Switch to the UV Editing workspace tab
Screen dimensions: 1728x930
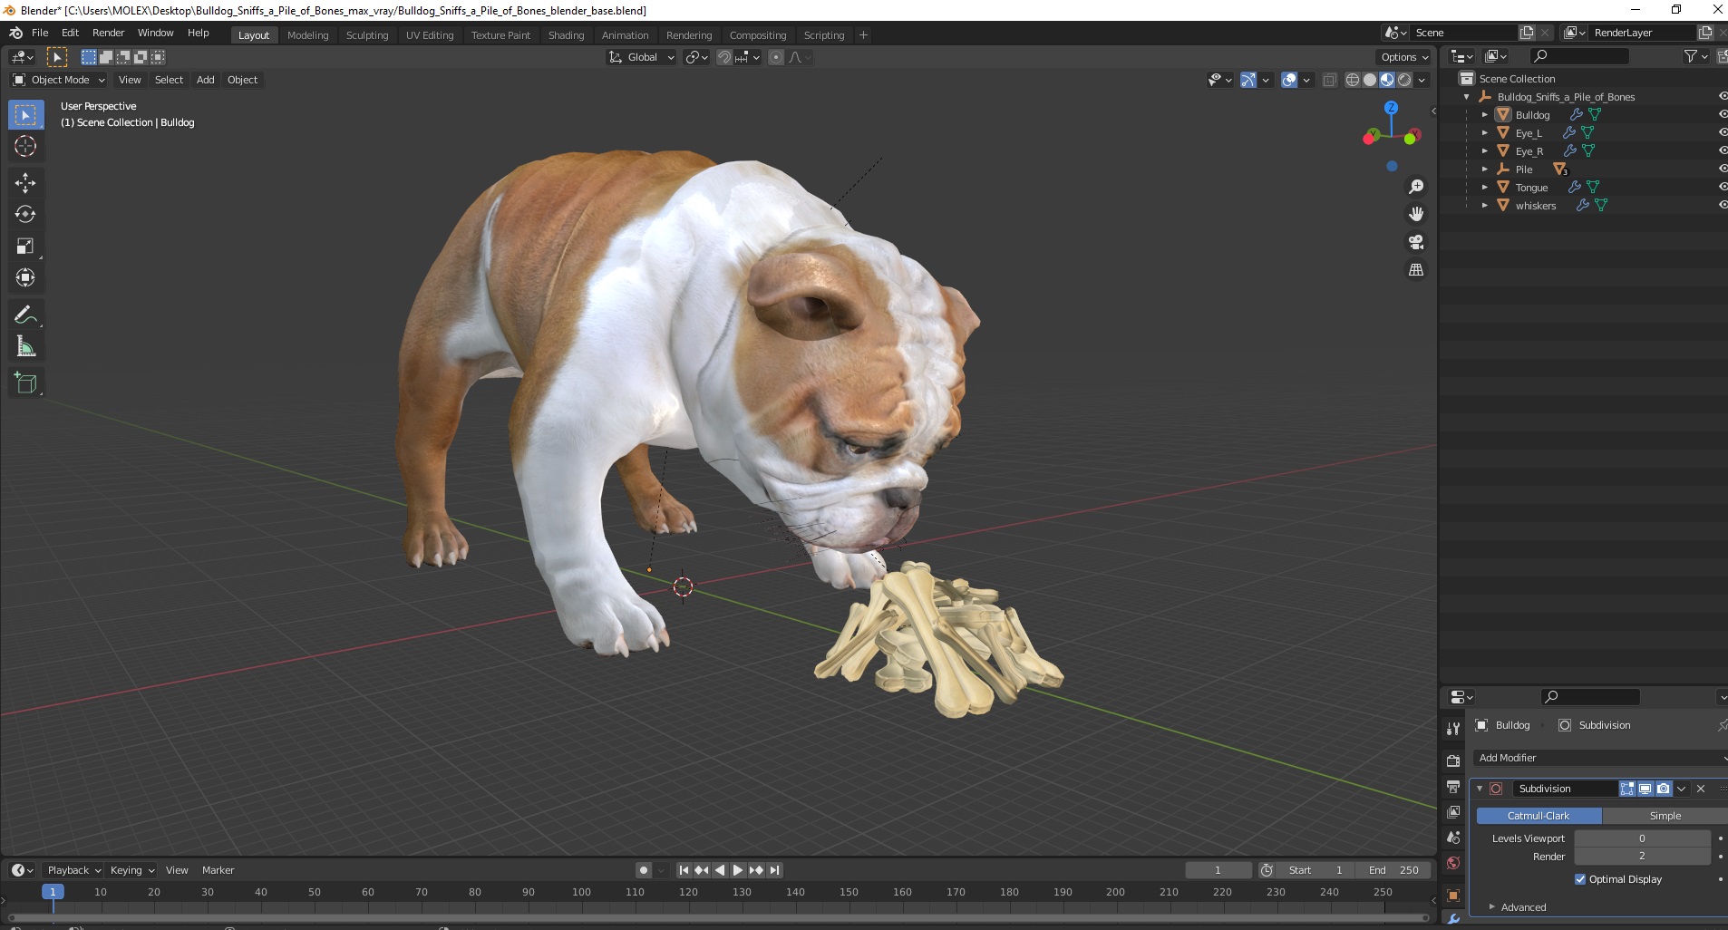[430, 35]
